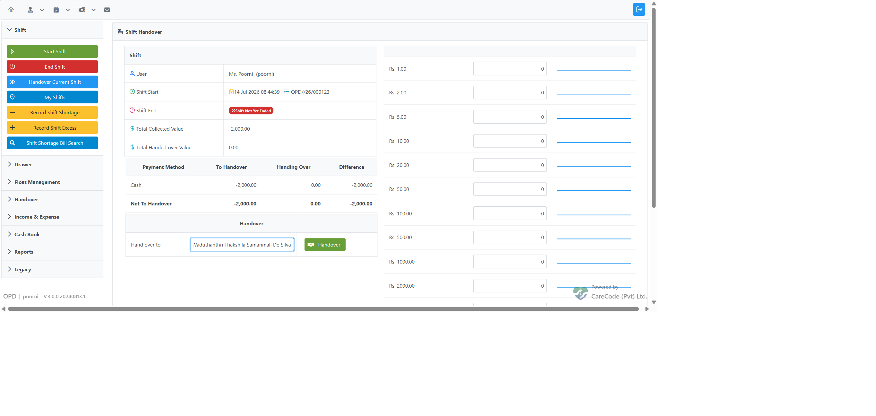The height and width of the screenshot is (416, 876).
Task: Expand the Handover sidebar section
Action: pyautogui.click(x=52, y=200)
